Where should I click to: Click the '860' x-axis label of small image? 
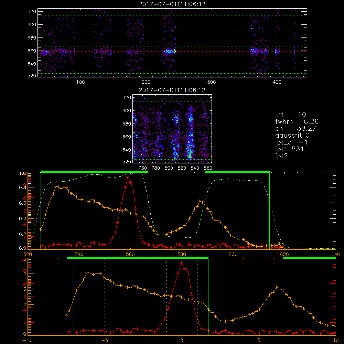coord(208,168)
